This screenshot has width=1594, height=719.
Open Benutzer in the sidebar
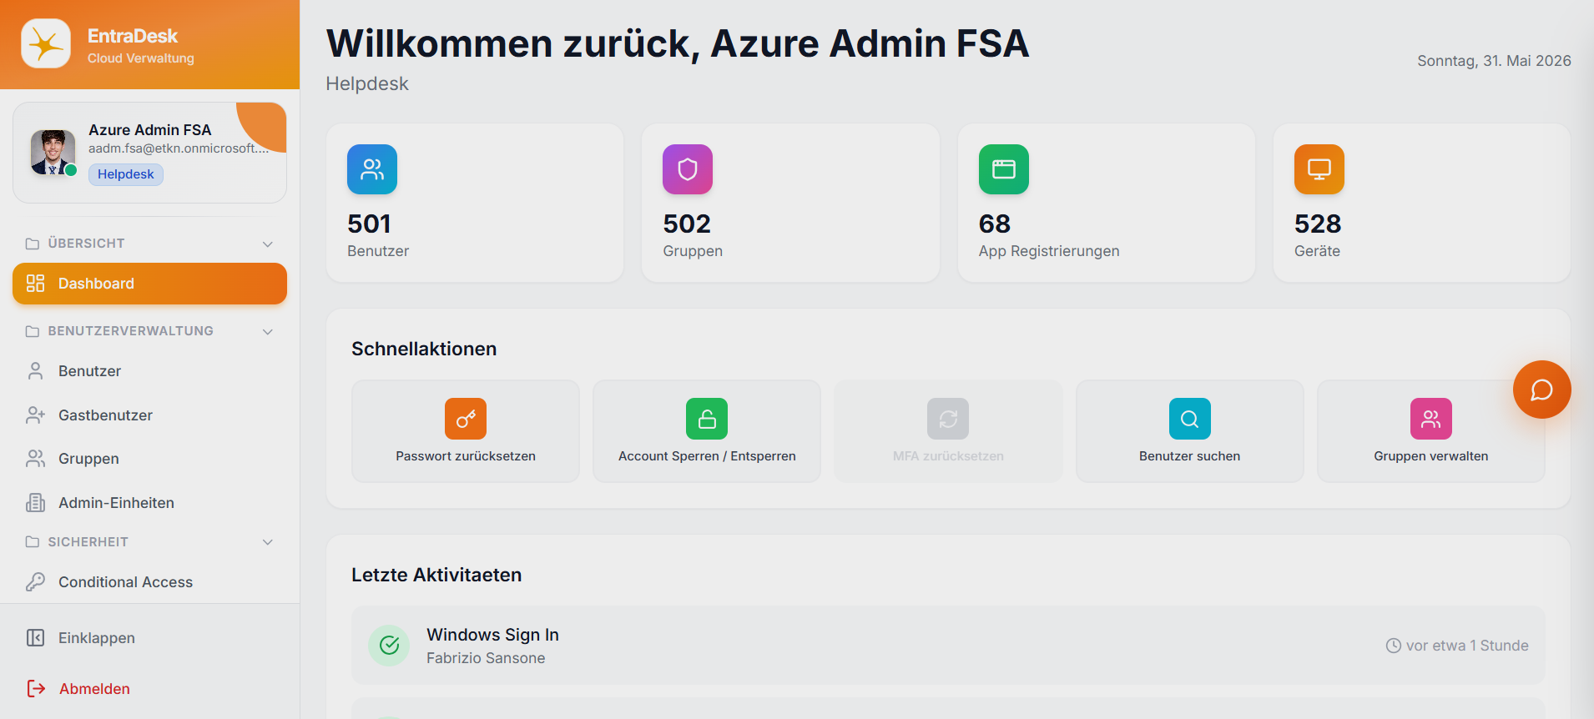click(x=149, y=371)
